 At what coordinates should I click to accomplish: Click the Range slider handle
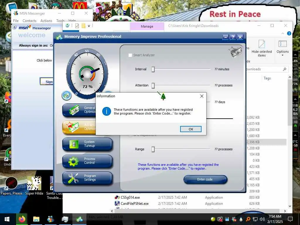point(153,149)
